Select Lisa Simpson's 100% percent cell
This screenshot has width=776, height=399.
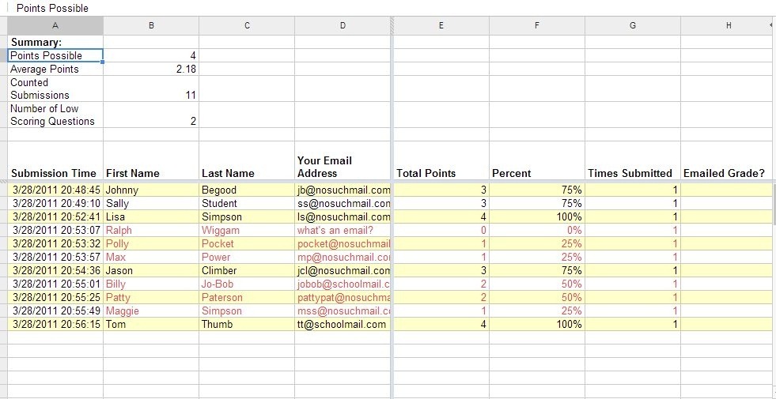point(536,217)
